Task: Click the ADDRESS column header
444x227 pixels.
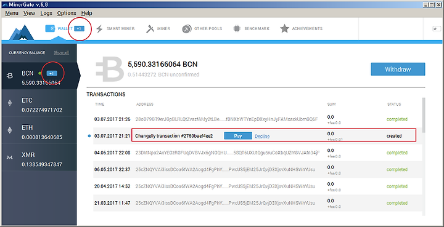Action: (145, 104)
